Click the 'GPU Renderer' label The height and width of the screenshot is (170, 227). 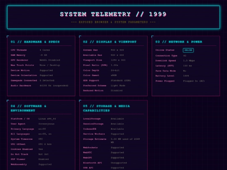click(x=19, y=60)
